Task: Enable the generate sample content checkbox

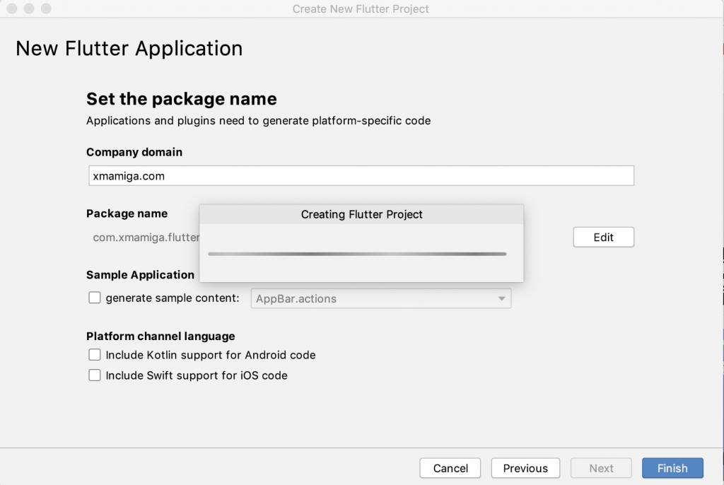Action: coord(95,298)
